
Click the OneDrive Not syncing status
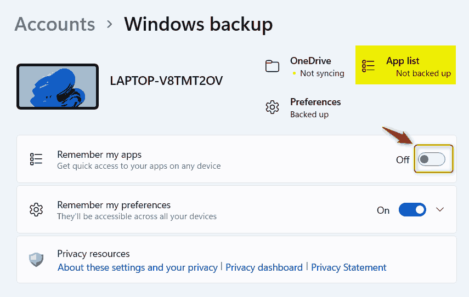322,73
